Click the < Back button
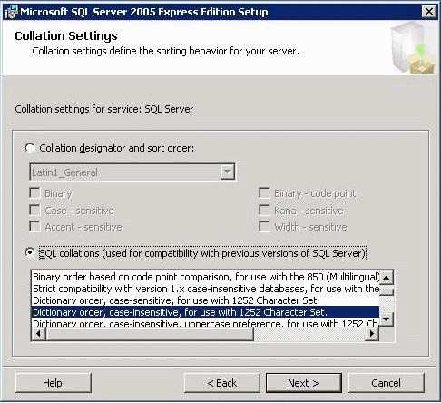The height and width of the screenshot is (403, 441). point(222,383)
